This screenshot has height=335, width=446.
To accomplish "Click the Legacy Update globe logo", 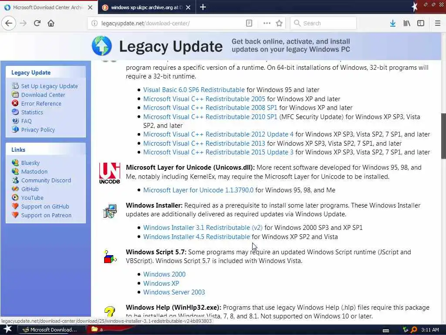I will click(101, 45).
